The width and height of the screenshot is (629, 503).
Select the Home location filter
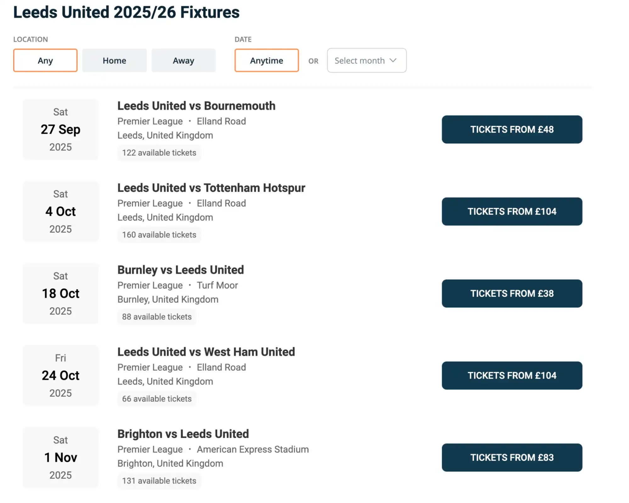114,60
